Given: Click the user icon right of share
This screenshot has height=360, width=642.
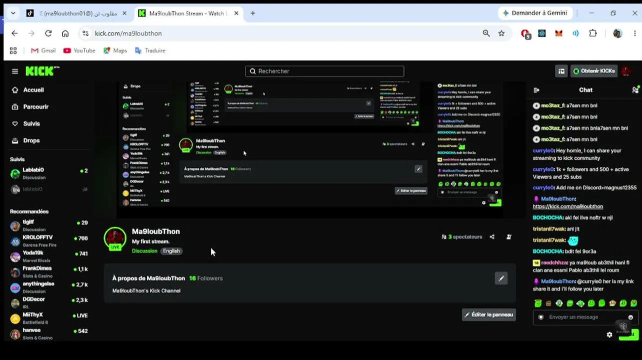Looking at the screenshot, I should (x=509, y=236).
